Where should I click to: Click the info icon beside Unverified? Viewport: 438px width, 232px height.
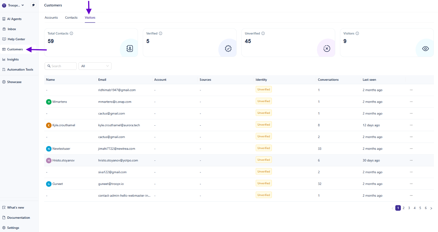(x=263, y=33)
